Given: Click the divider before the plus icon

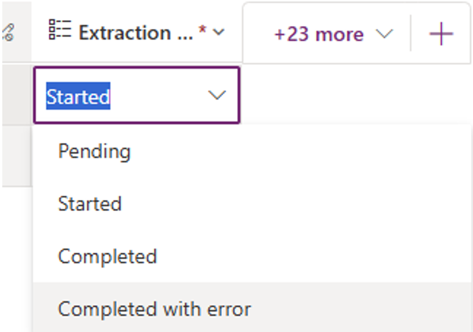Looking at the screenshot, I should click(x=411, y=33).
